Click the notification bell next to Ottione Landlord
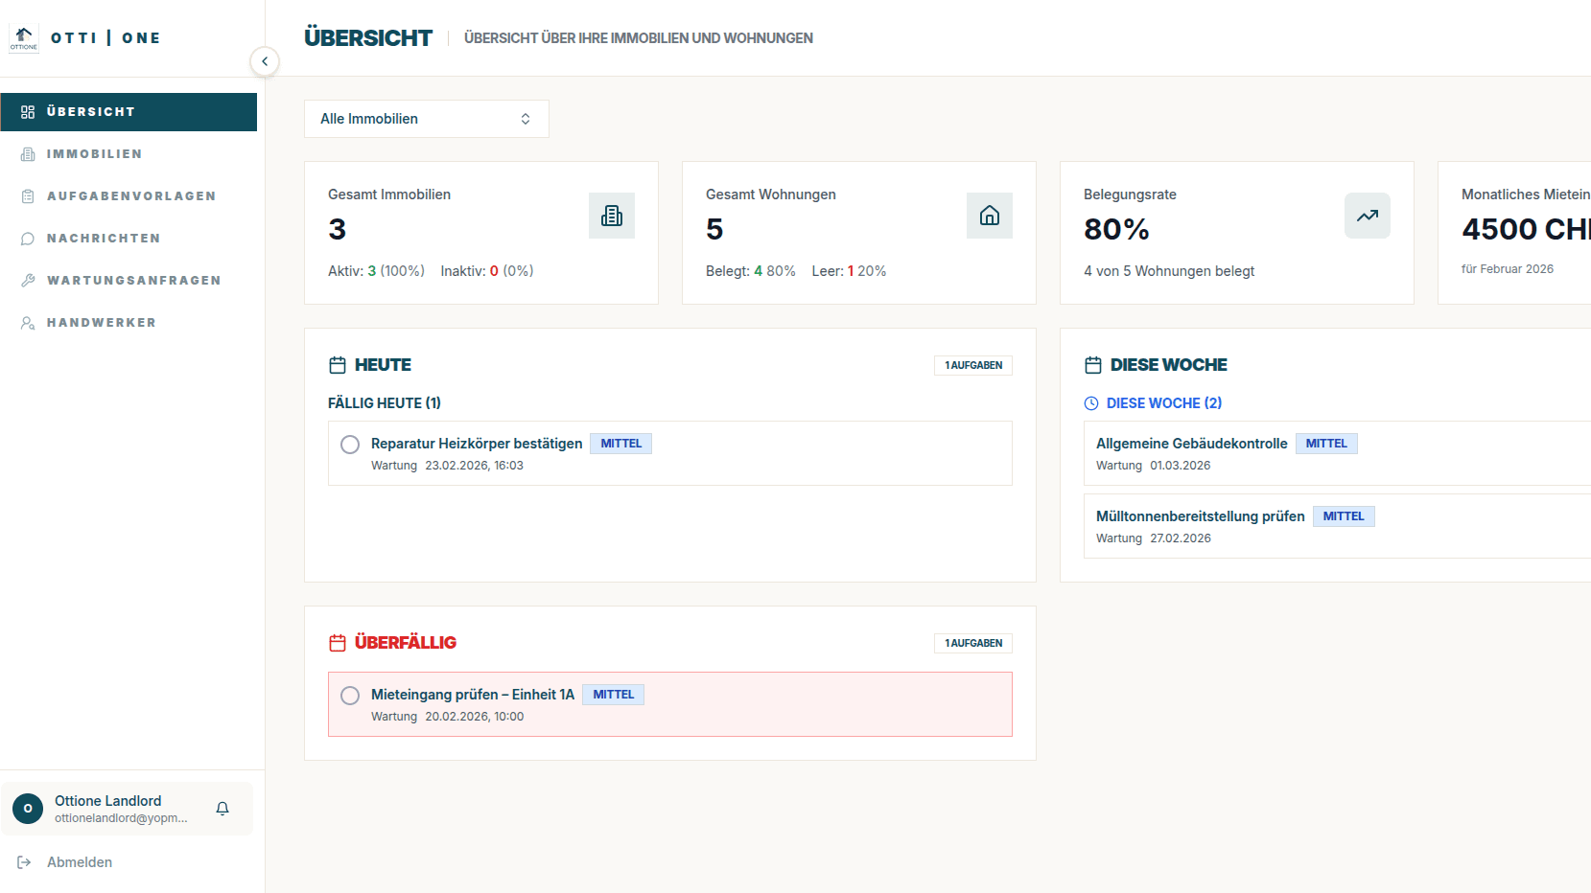This screenshot has height=893, width=1591. pyautogui.click(x=222, y=809)
